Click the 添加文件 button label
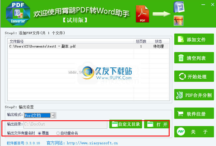Viewport: 216px width, 146px height. tap(196, 40)
